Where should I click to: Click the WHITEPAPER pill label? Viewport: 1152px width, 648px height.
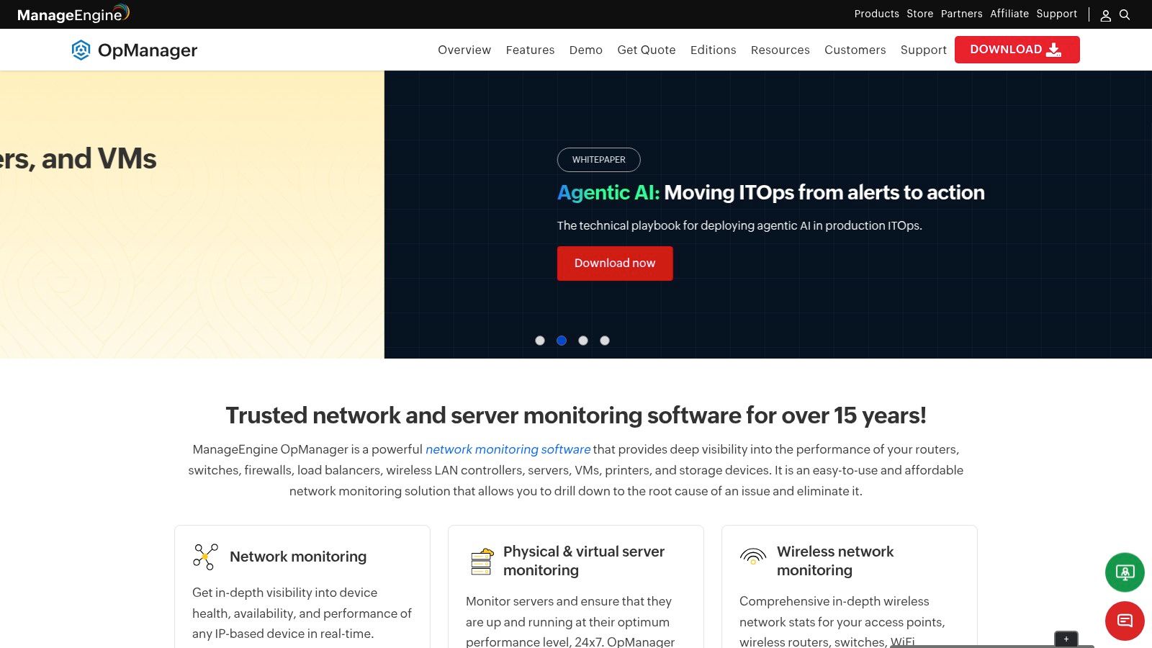click(x=598, y=160)
